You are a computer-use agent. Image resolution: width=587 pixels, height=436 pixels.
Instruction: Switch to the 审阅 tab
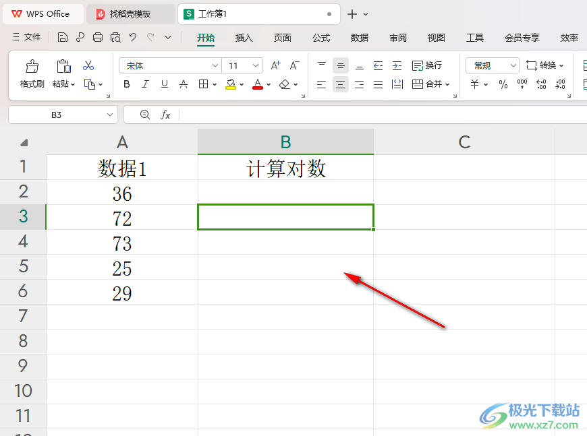point(398,37)
